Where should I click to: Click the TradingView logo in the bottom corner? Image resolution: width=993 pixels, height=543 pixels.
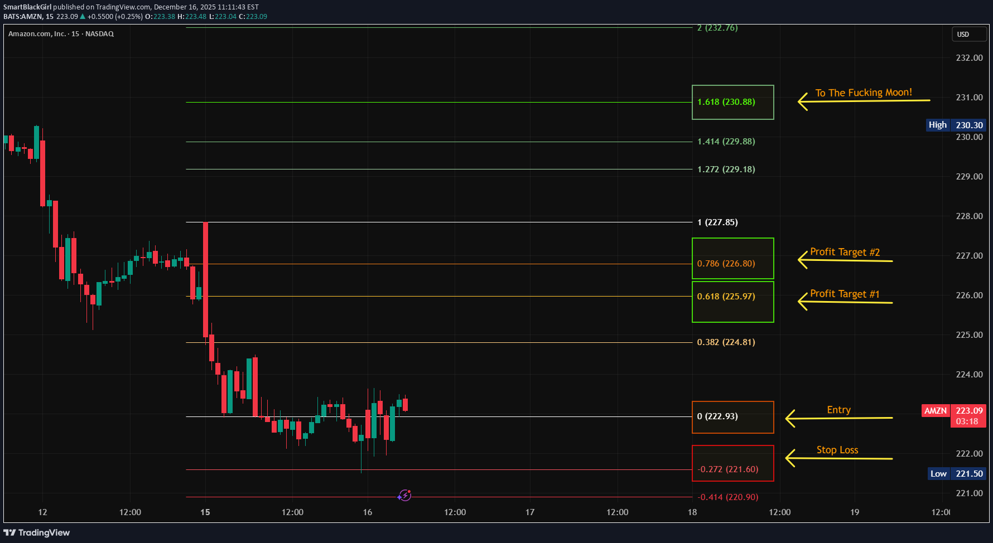click(x=37, y=532)
